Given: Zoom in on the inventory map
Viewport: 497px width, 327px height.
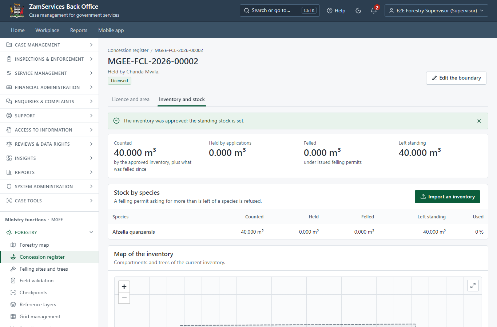Looking at the screenshot, I should coord(124,287).
